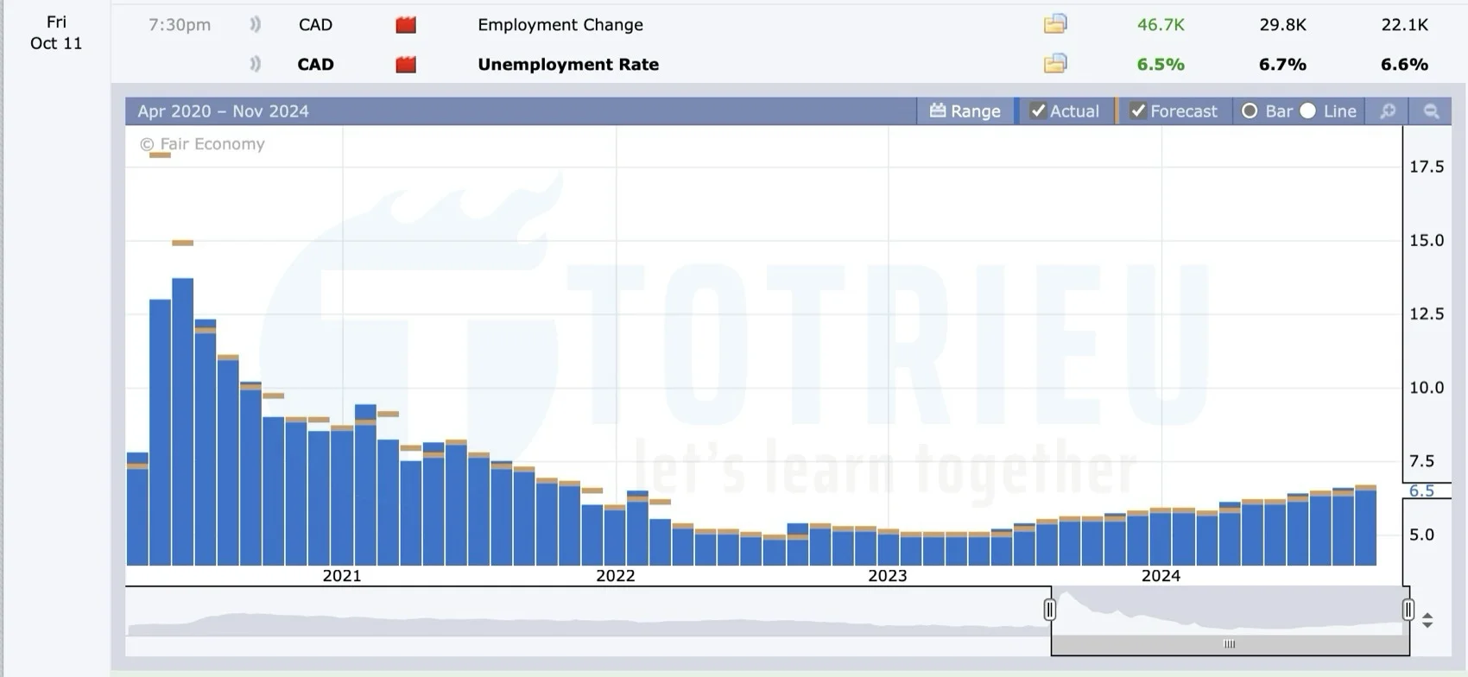Select the Line chart radio button

(1308, 111)
